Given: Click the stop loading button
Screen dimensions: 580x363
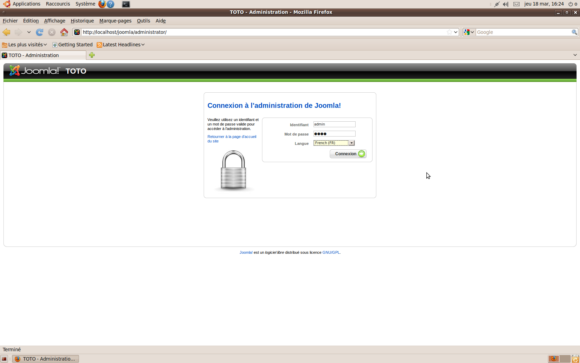Looking at the screenshot, I should 52,32.
